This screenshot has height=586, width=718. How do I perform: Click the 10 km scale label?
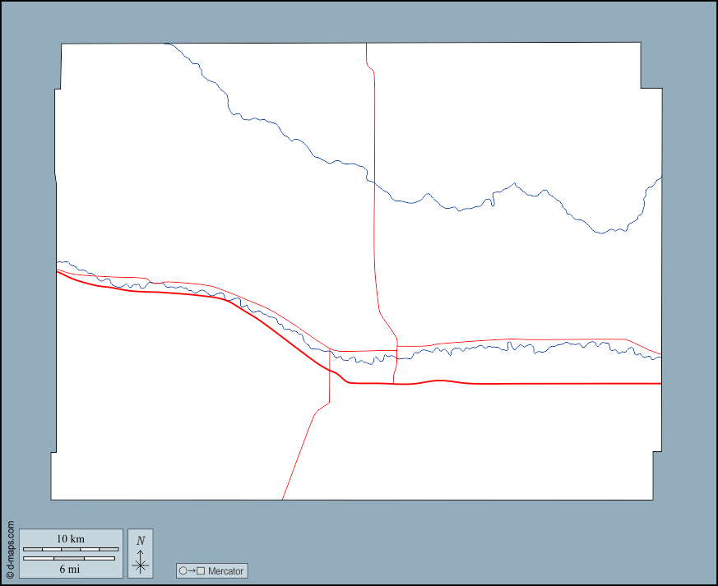pos(70,538)
